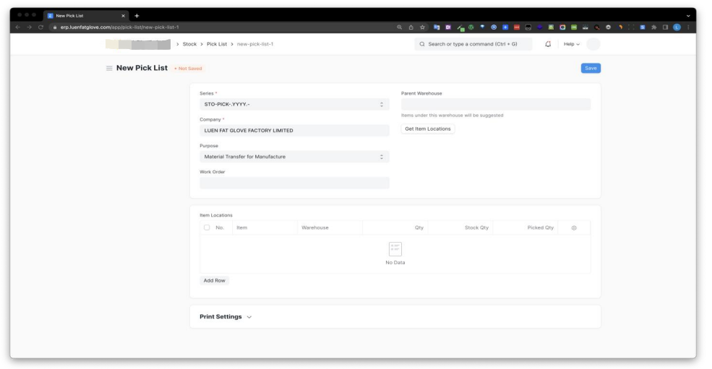
Task: Click the zoom magnifier icon in address bar
Action: [400, 27]
